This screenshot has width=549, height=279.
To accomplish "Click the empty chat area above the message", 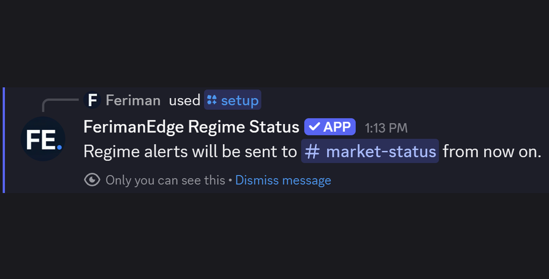I will point(274,42).
